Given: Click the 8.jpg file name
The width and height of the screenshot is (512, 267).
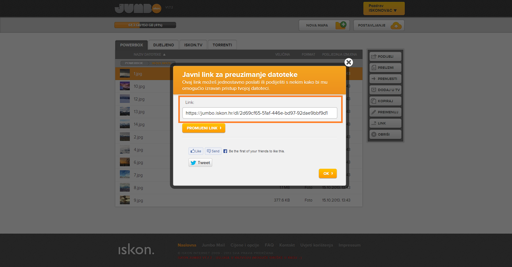Looking at the screenshot, I should click(x=138, y=188).
